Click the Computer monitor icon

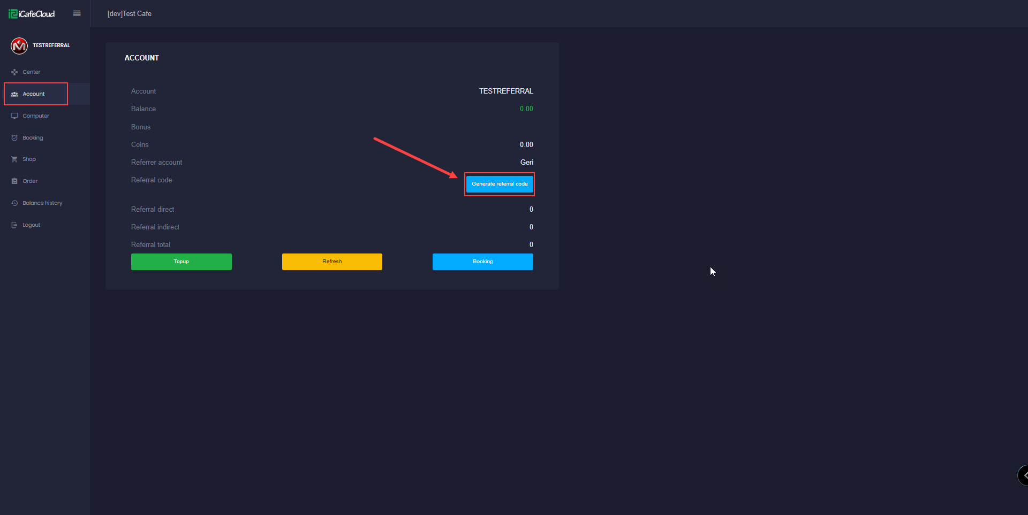pos(14,116)
